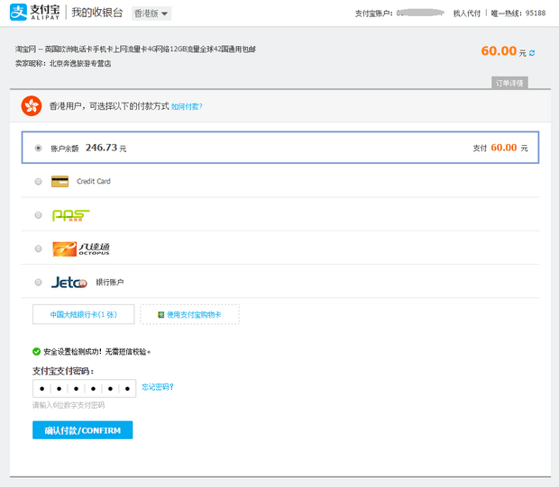
Task: Click the Alipay logo
Action: [35, 12]
